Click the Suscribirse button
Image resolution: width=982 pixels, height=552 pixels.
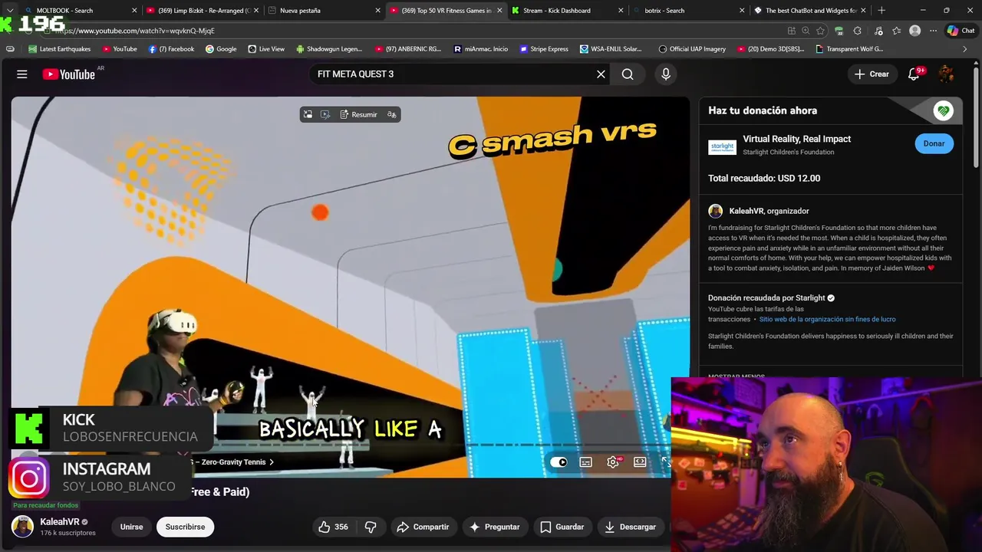tap(185, 527)
